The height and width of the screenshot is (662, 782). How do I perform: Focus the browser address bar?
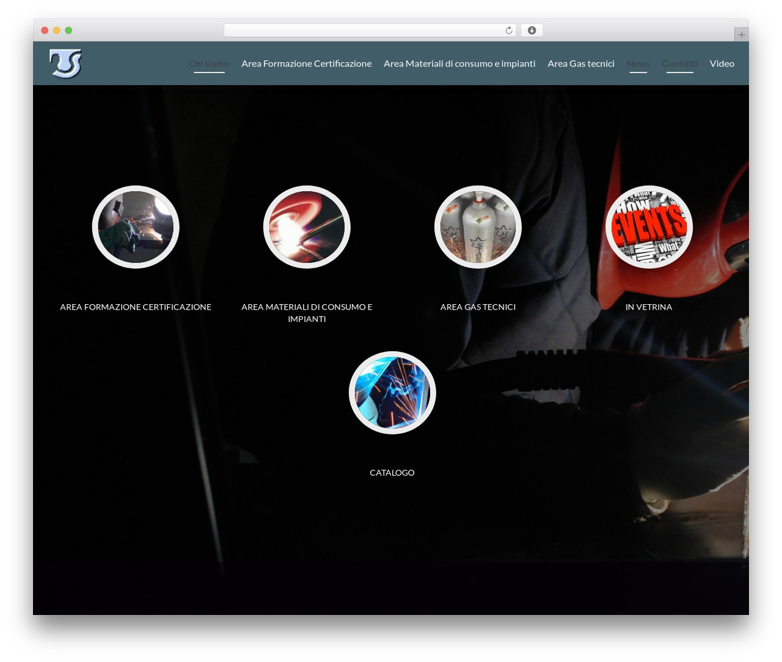[x=370, y=31]
